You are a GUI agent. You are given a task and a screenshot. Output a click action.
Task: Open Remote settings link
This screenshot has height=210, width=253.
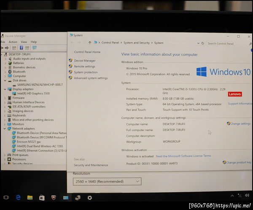point(85,67)
